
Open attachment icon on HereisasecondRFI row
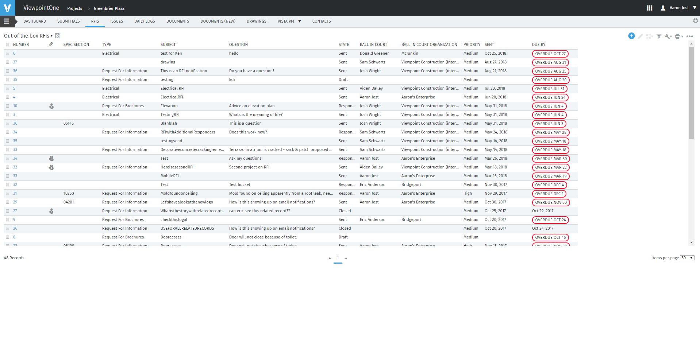coord(51,167)
